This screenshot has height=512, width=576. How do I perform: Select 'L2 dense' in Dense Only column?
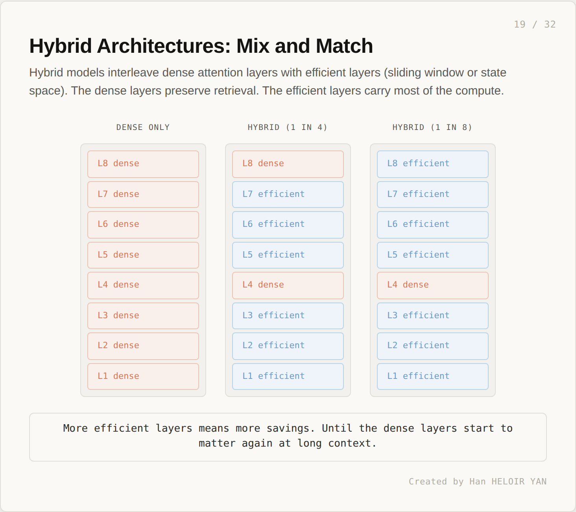(x=143, y=346)
